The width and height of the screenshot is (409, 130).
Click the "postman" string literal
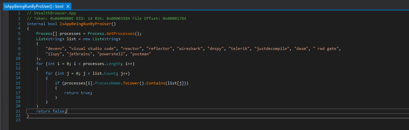click(140, 54)
